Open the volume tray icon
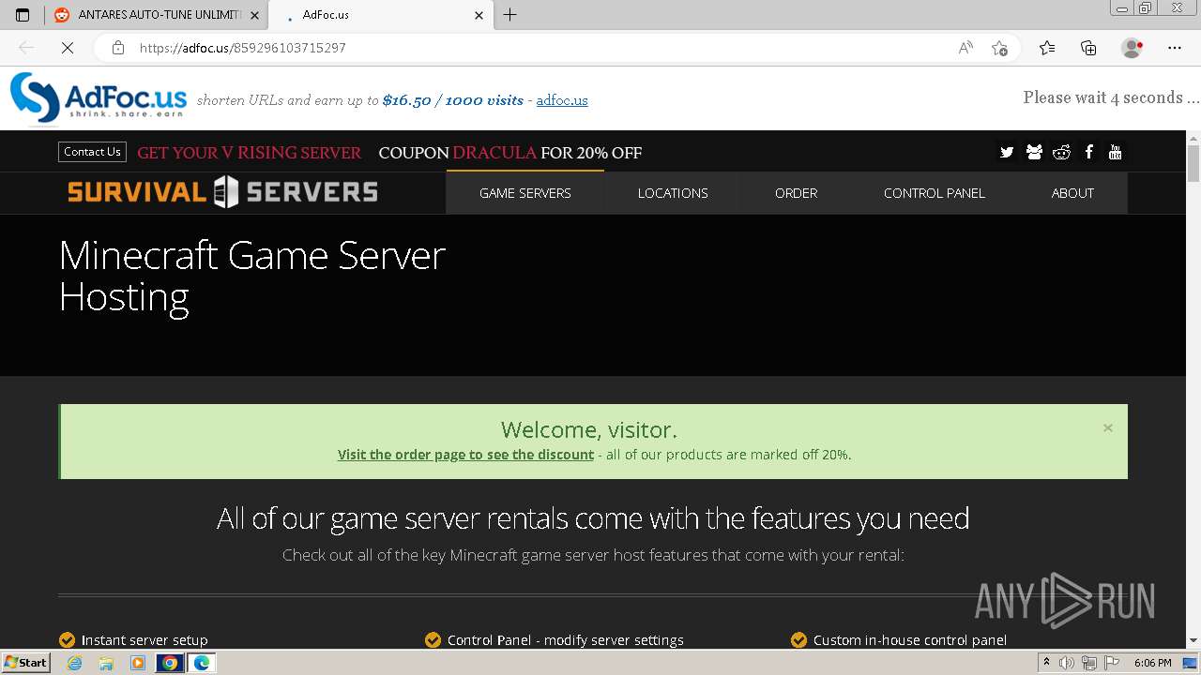Viewport: 1201px width, 675px height. (1067, 663)
